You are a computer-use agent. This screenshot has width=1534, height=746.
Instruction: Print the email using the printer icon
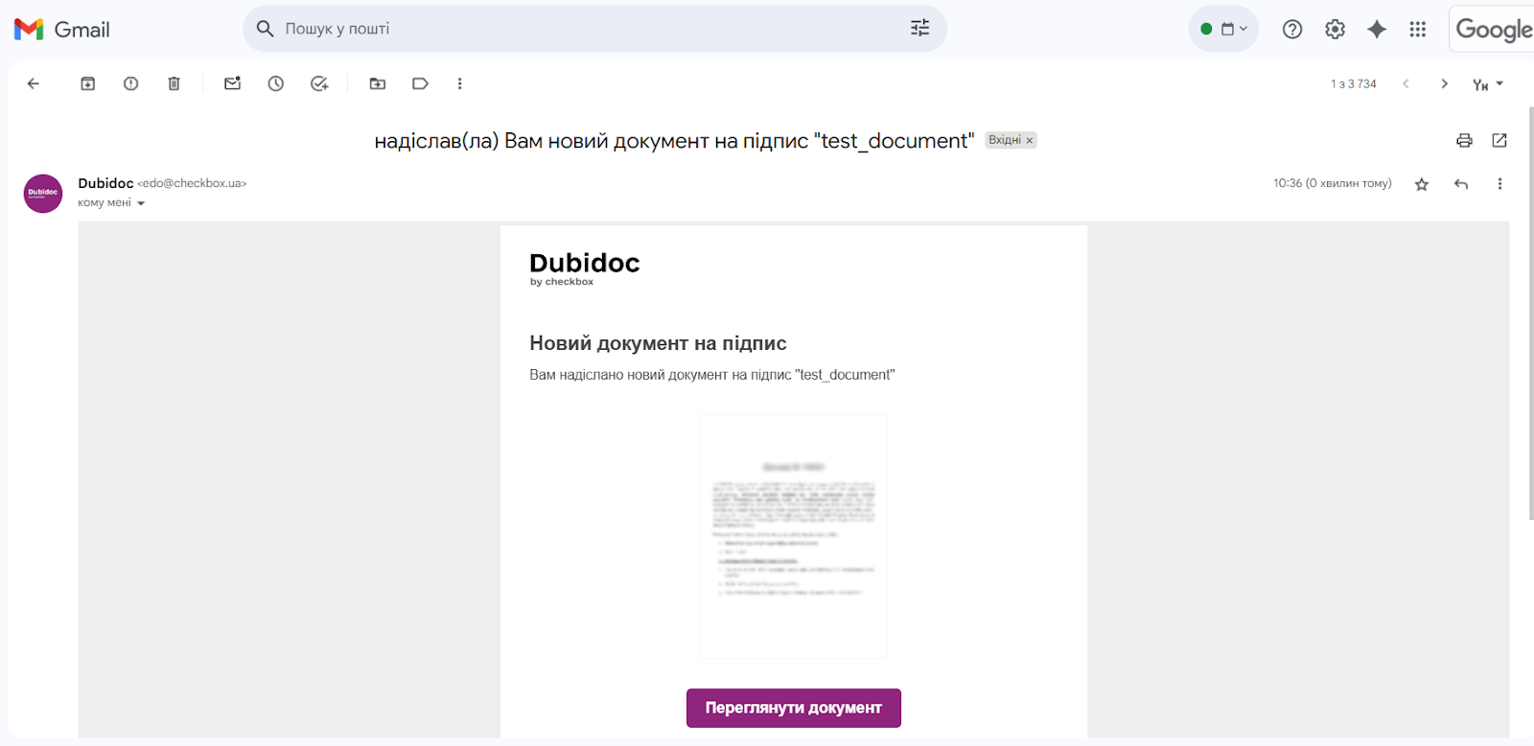(x=1464, y=141)
